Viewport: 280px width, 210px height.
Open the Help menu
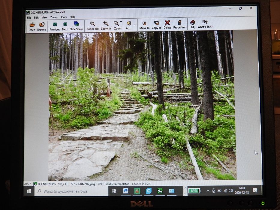tap(72, 17)
